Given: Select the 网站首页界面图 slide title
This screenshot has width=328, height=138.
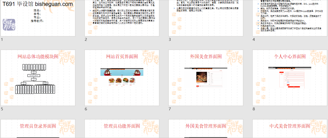Looking at the screenshot, I should pos(122,57).
